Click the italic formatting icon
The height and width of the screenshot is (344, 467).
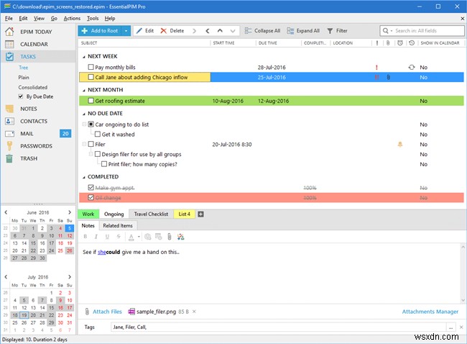tap(96, 237)
